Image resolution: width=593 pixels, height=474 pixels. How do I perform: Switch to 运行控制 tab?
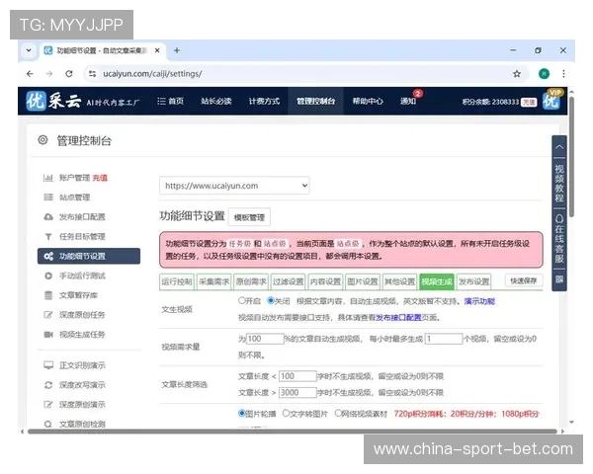coord(177,282)
